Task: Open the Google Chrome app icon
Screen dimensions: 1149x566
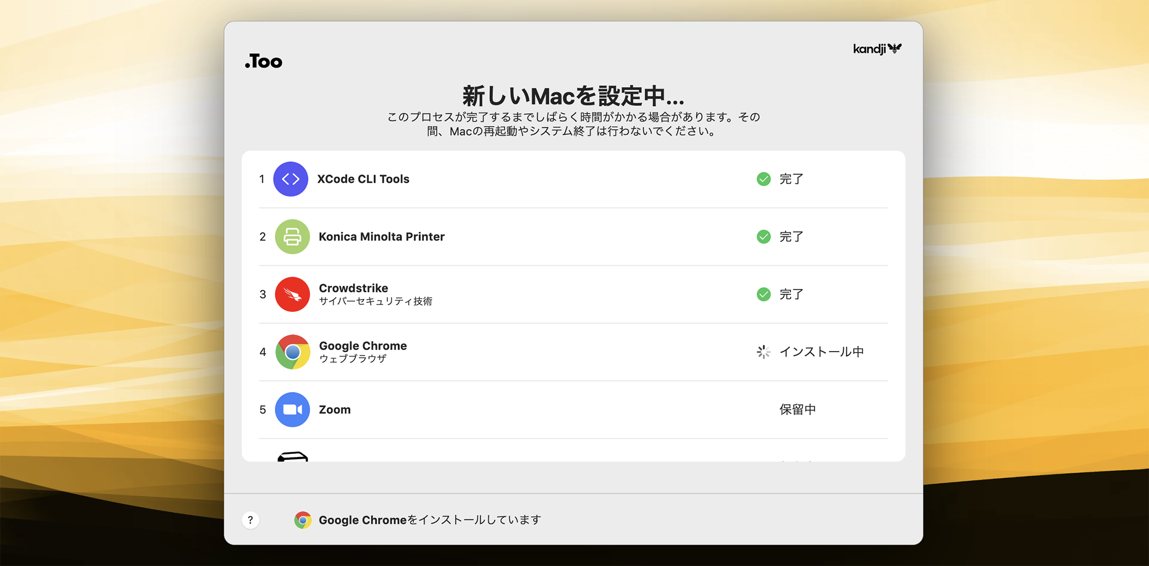Action: [292, 352]
